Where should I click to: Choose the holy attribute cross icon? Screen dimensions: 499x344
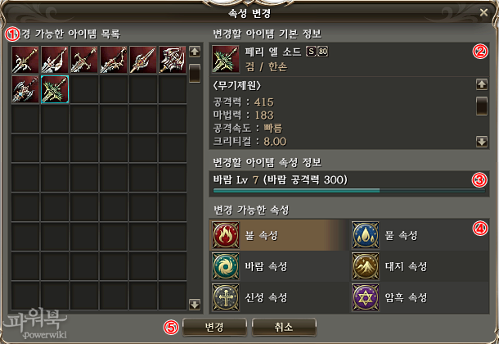click(226, 297)
